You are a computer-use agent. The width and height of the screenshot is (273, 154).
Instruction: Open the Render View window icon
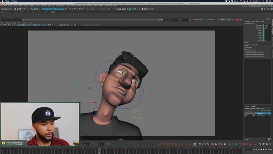(118, 9)
